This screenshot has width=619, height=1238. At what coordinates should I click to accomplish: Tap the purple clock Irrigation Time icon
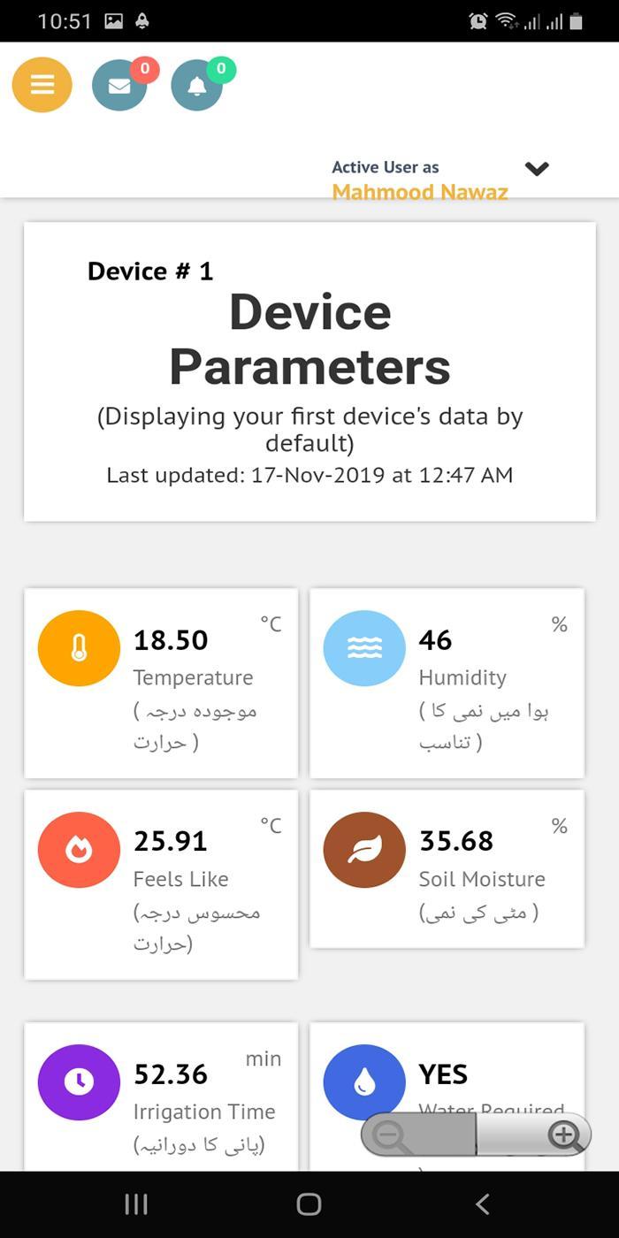click(79, 1082)
